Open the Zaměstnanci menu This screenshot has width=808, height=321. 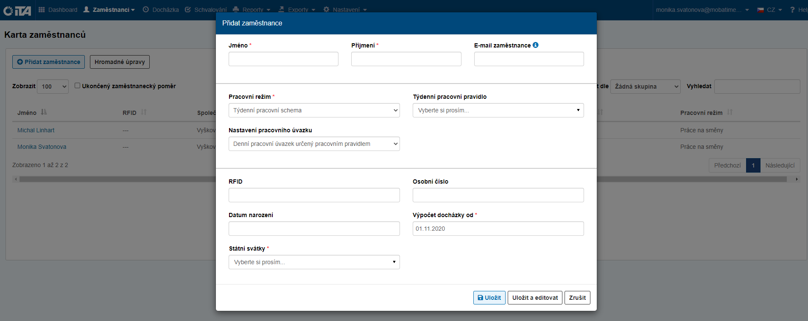pos(109,10)
